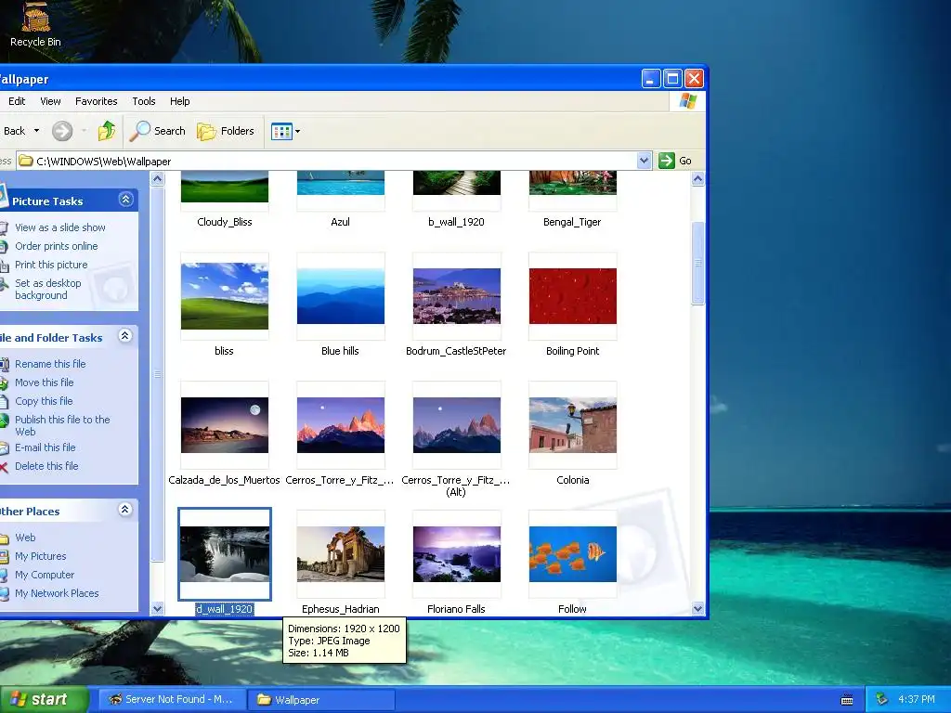
Task: Select the Blue hills thumbnail
Action: (340, 296)
